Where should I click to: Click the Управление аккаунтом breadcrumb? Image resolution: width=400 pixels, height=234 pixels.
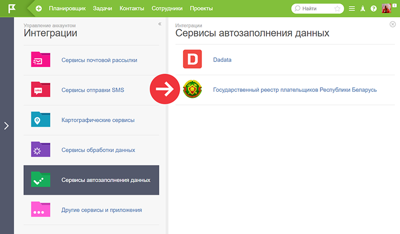point(49,25)
